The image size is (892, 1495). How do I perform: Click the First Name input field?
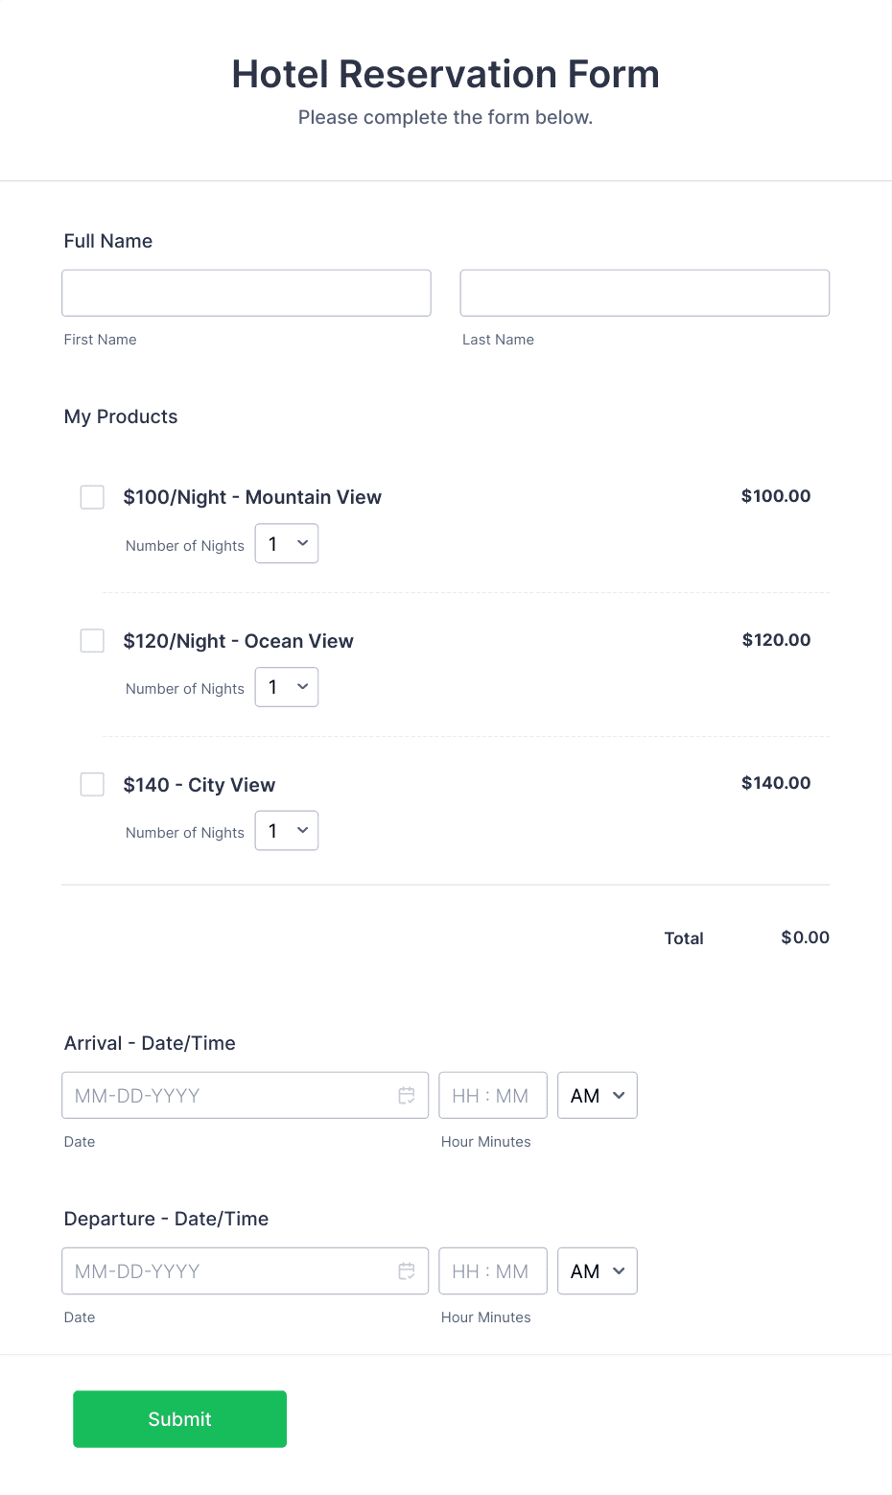coord(246,293)
